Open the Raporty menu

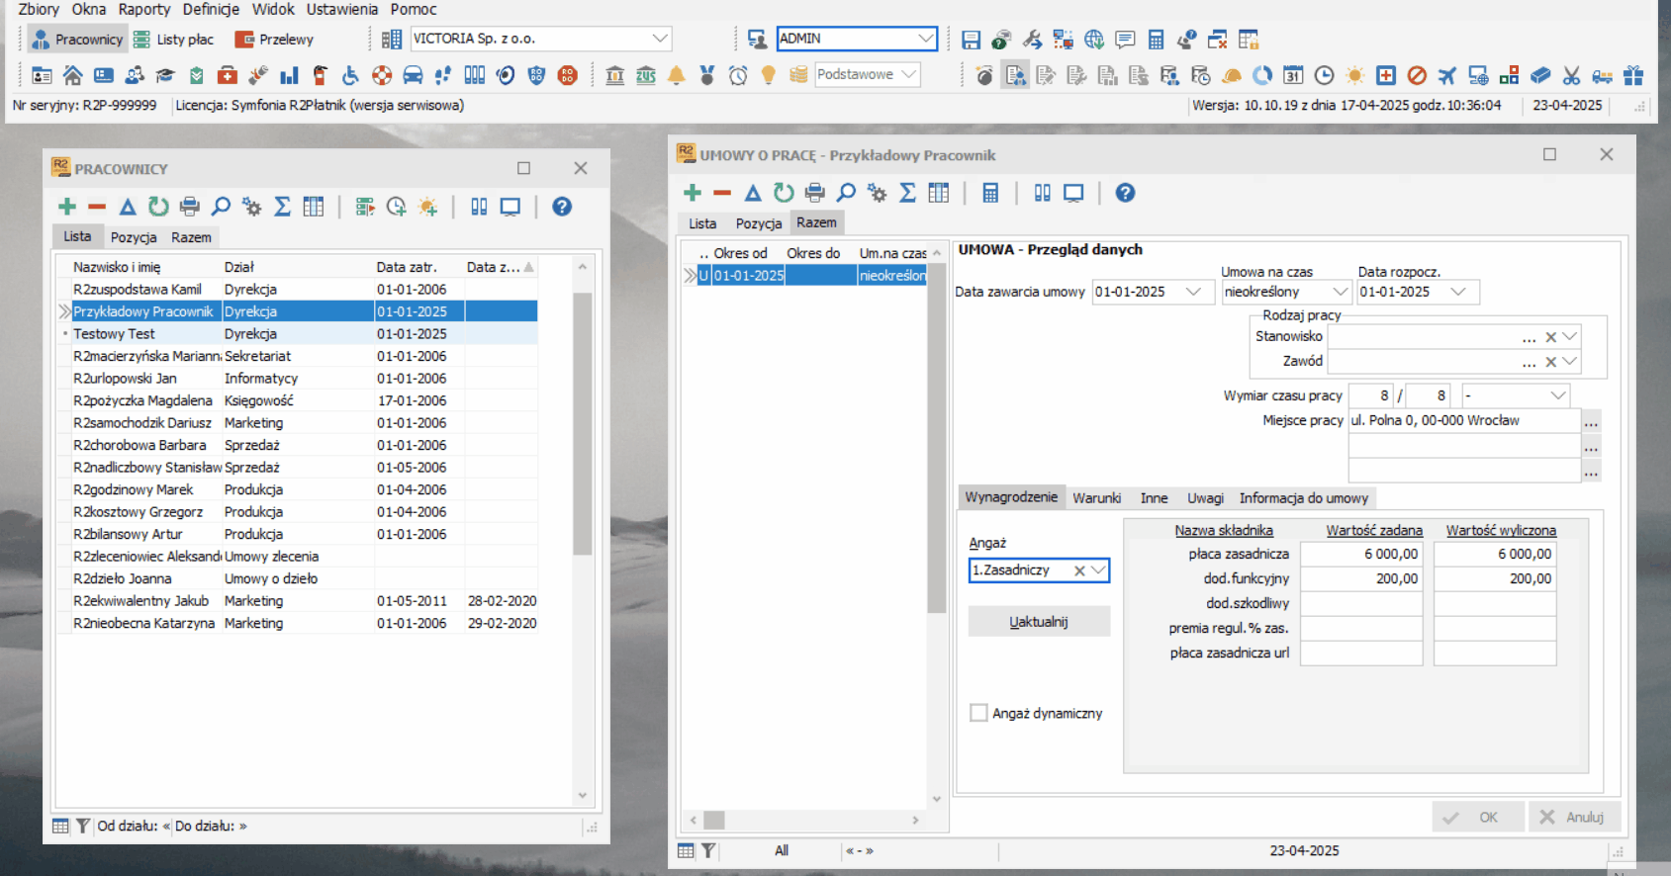(144, 10)
